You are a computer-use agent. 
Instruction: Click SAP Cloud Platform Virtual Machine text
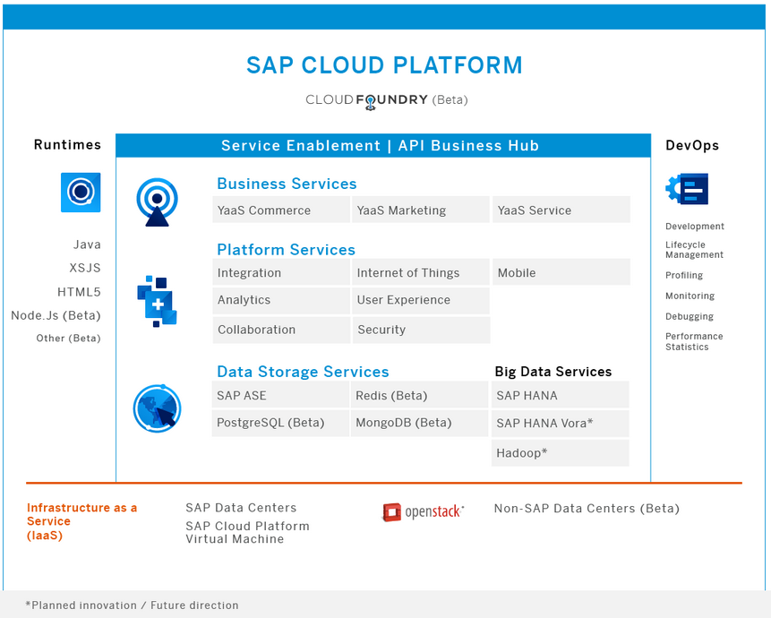pos(247,532)
